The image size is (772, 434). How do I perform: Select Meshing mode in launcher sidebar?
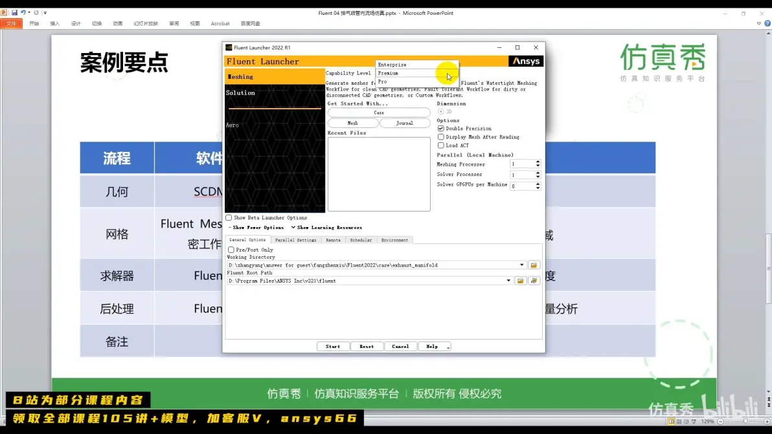[x=275, y=77]
